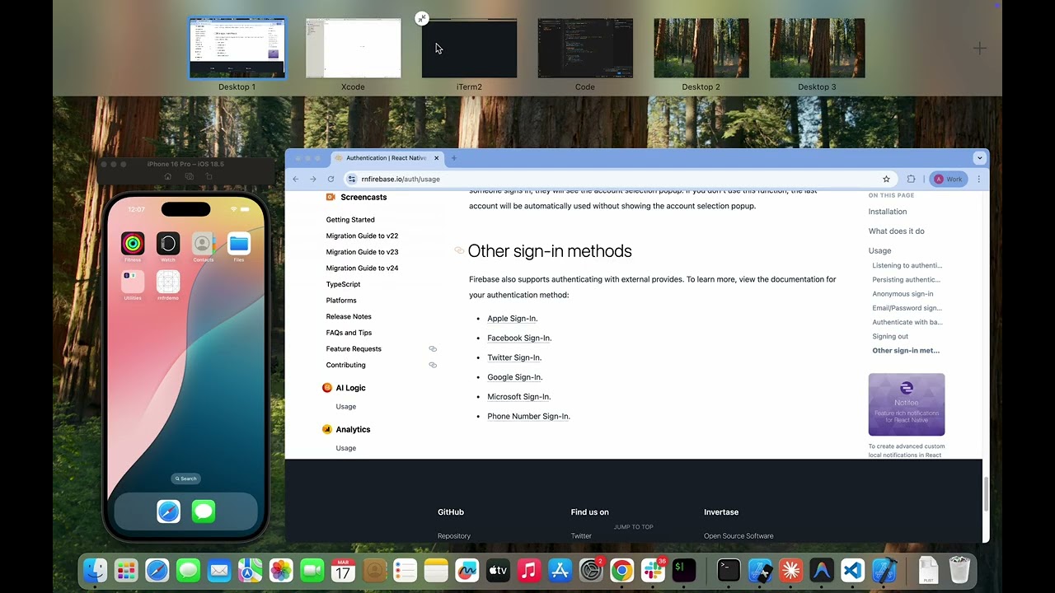1055x593 pixels.
Task: Open Microsoft Sign-In link
Action: (x=518, y=397)
